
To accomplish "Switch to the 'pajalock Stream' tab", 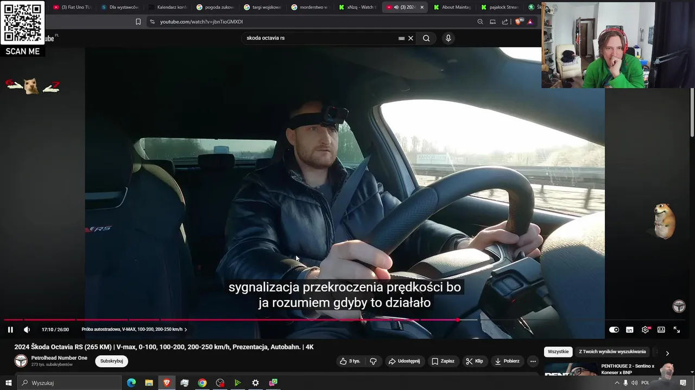I will (500, 7).
